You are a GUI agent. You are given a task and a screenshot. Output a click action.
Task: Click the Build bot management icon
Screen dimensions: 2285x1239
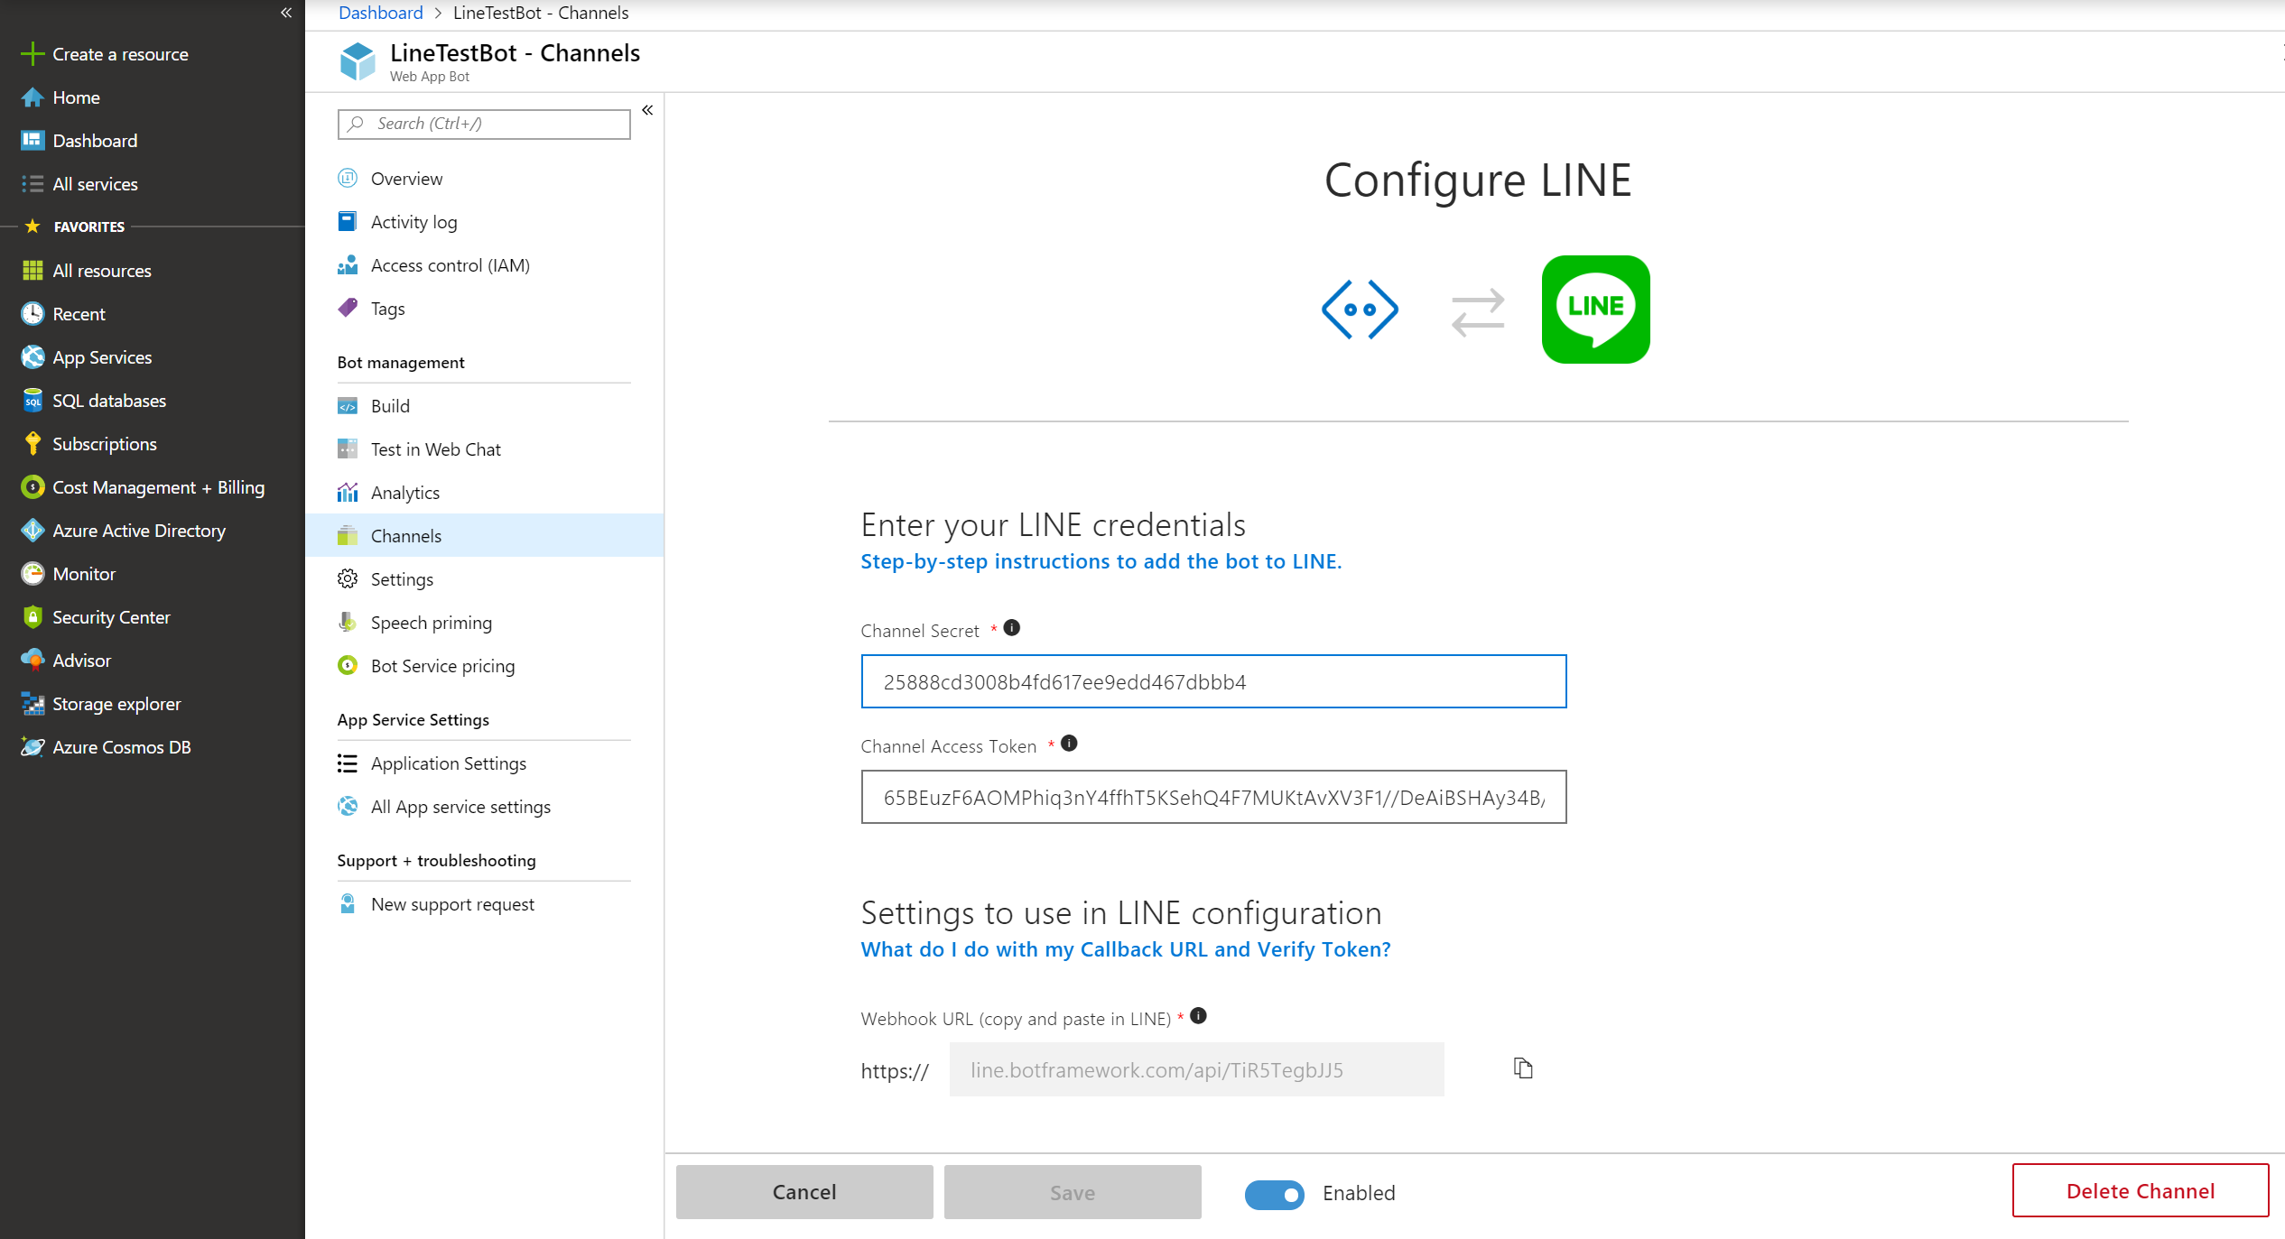[x=348, y=406]
